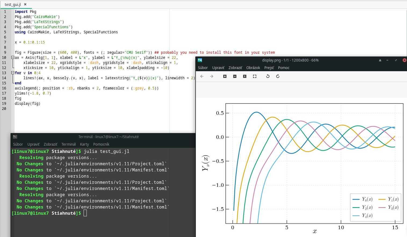Show the image at normal 1:1 size

[245, 76]
